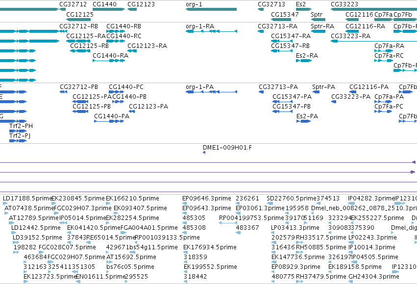Select the CG1440 gene label

[104, 4]
